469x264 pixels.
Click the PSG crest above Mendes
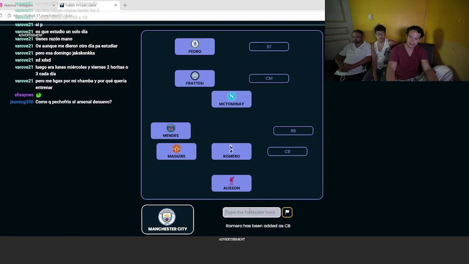tap(171, 128)
